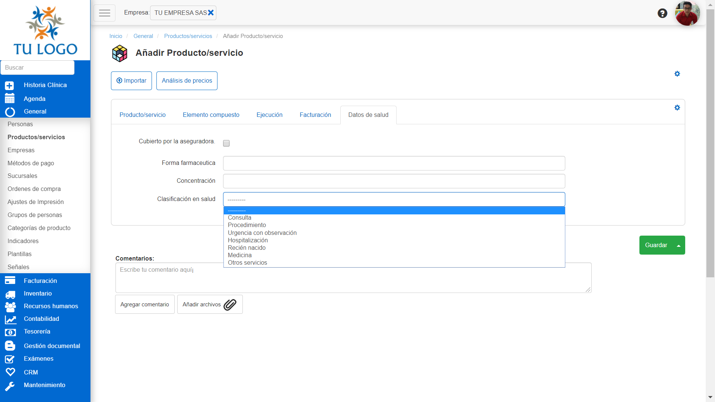The image size is (715, 402).
Task: Click the Añadir archivos paperclip button
Action: click(210, 304)
